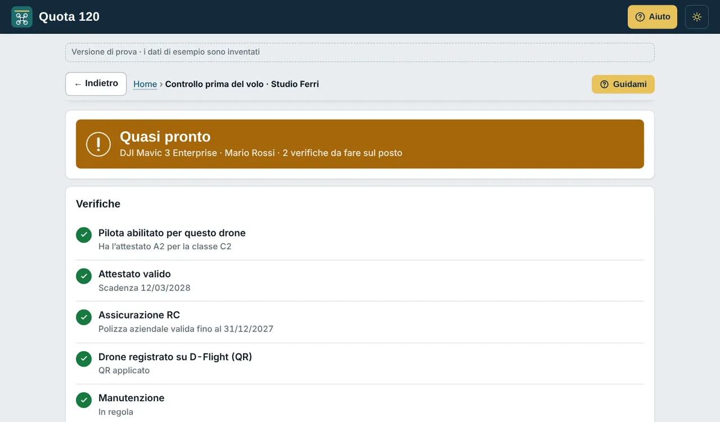Toggle the light theme sun icon
Viewport: 720px width, 422px height.
[697, 17]
